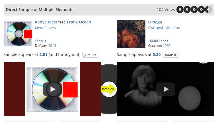Viewport: 218px width, 122px height.
Task: Jump to the 0:30 sample in Omega track
Action: pos(170,55)
